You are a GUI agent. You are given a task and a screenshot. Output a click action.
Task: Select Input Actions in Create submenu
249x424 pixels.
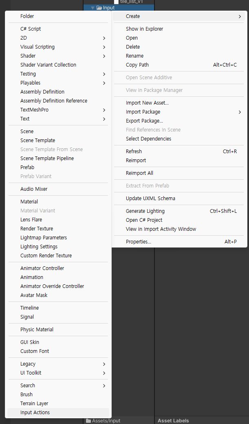pos(58,413)
